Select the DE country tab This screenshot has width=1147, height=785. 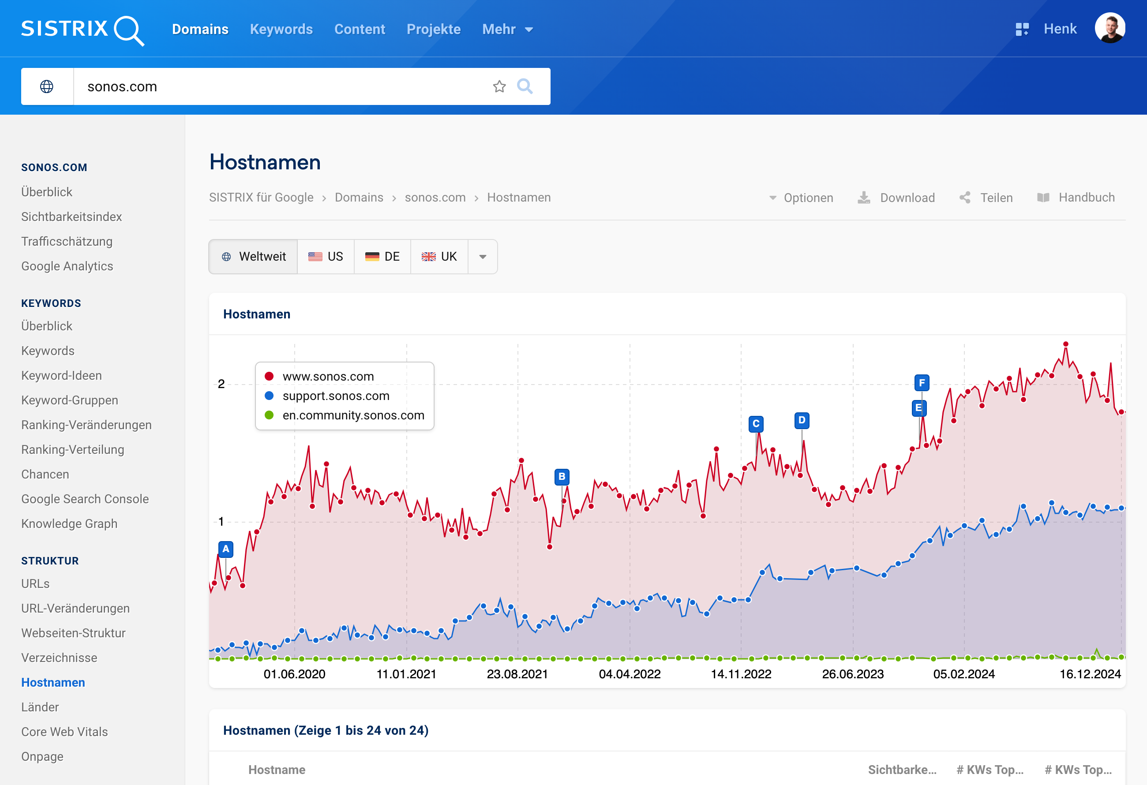[382, 257]
